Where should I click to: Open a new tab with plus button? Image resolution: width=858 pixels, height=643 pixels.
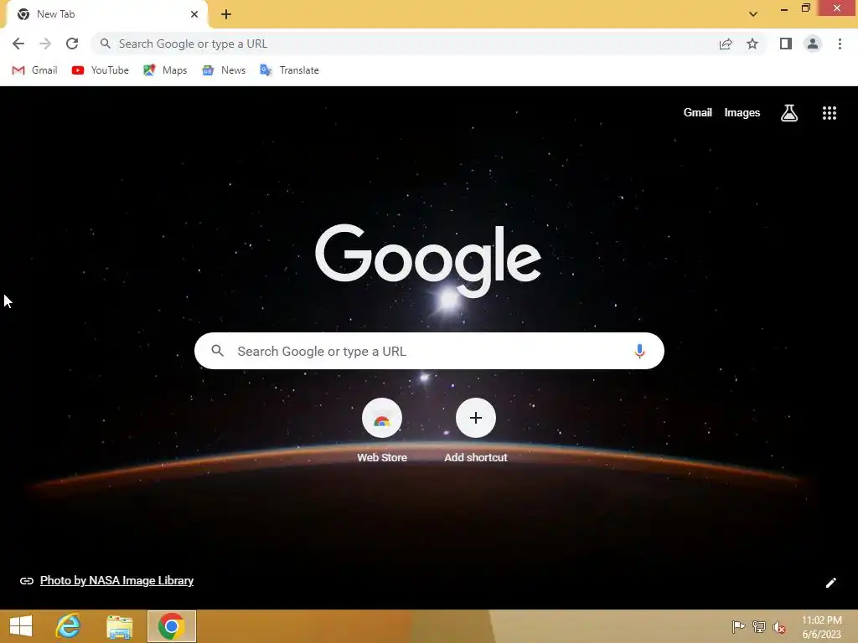click(226, 14)
